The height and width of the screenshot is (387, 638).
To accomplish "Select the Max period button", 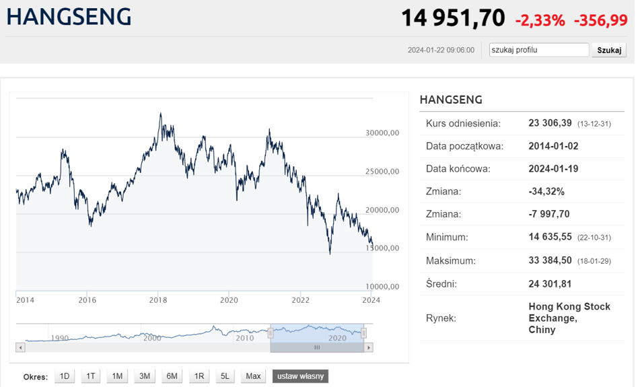I will tap(253, 376).
